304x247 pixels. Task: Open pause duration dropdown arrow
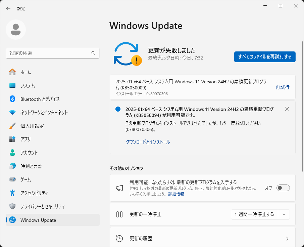(284, 214)
